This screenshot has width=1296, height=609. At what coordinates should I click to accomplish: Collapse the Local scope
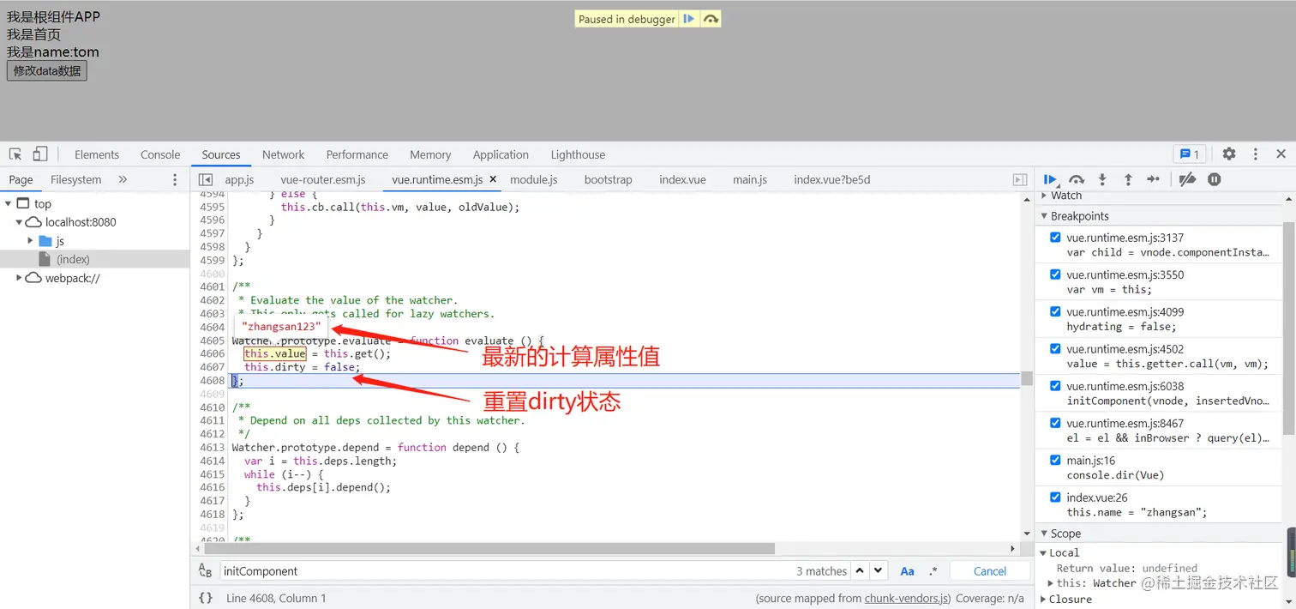pyautogui.click(x=1044, y=553)
